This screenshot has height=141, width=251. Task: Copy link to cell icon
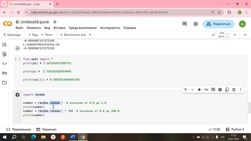(206, 90)
